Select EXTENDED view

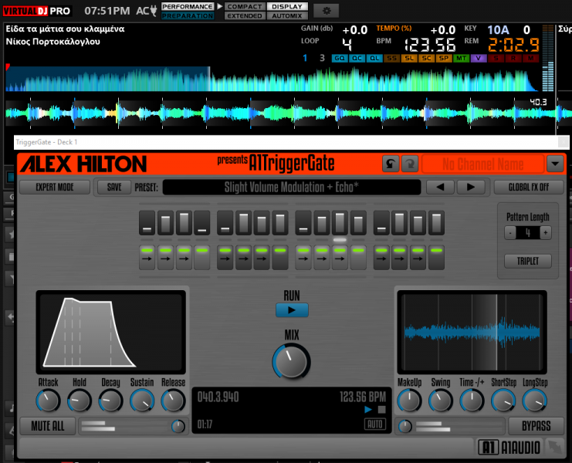[245, 15]
